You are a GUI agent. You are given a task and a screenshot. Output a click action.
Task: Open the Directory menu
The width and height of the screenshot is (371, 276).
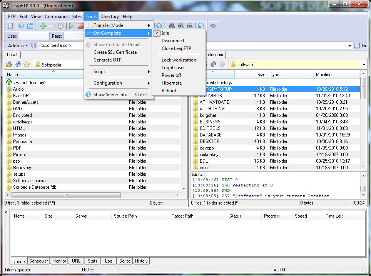(x=110, y=17)
